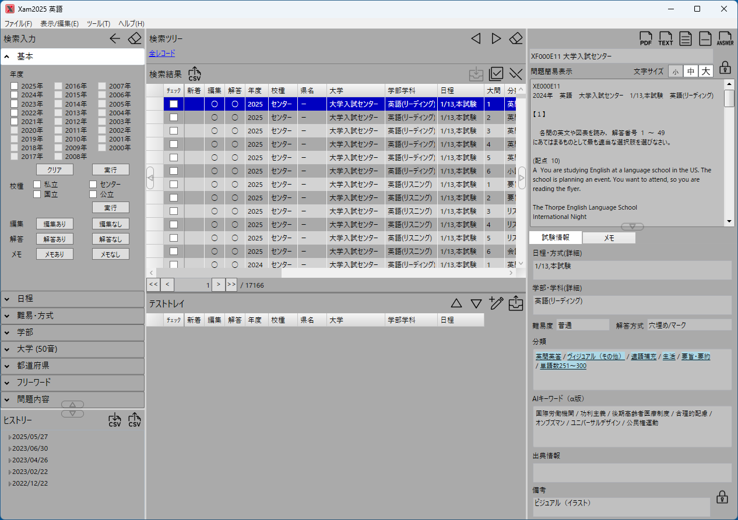738x520 pixels.
Task: Click the pencil-plus edit icon in the test tray
Action: 496,303
